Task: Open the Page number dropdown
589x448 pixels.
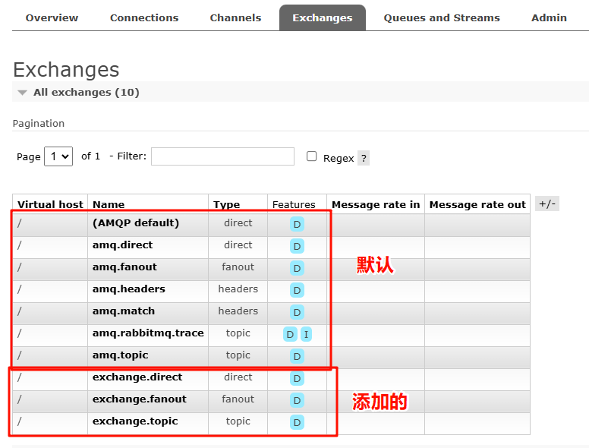Action: pyautogui.click(x=58, y=156)
